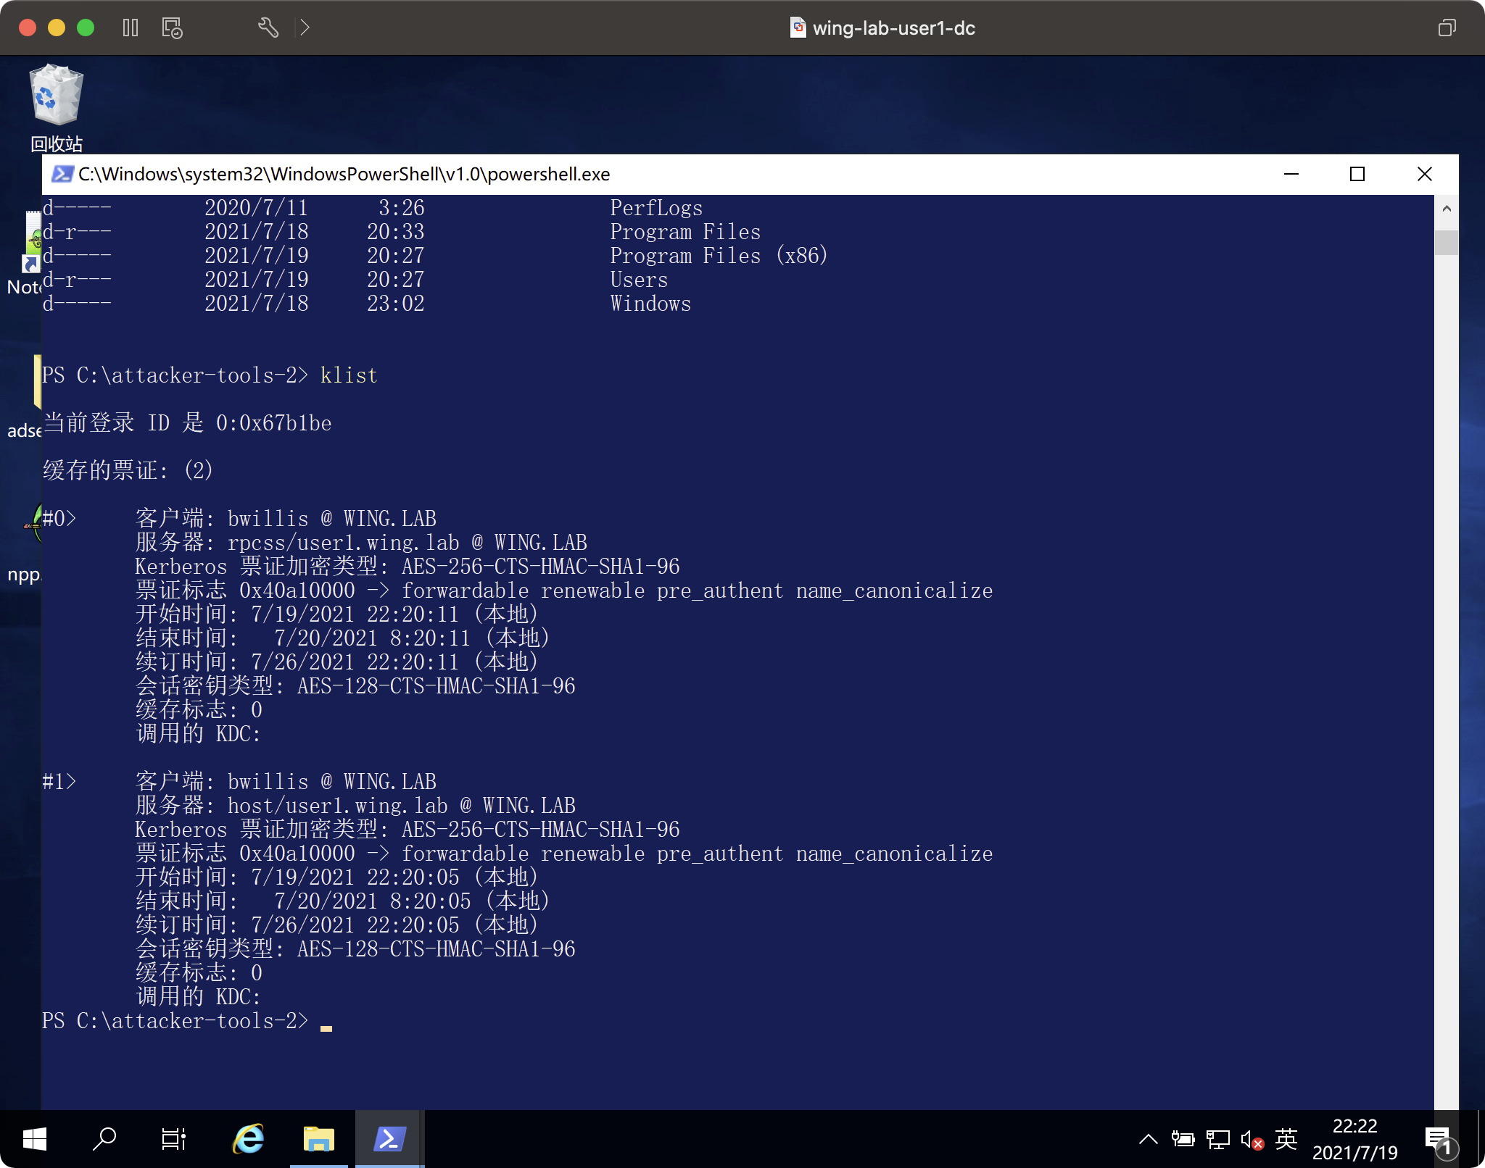Close the wing-lab-user1-dc VM window
Viewport: 1485px width, 1168px height.
click(x=28, y=28)
